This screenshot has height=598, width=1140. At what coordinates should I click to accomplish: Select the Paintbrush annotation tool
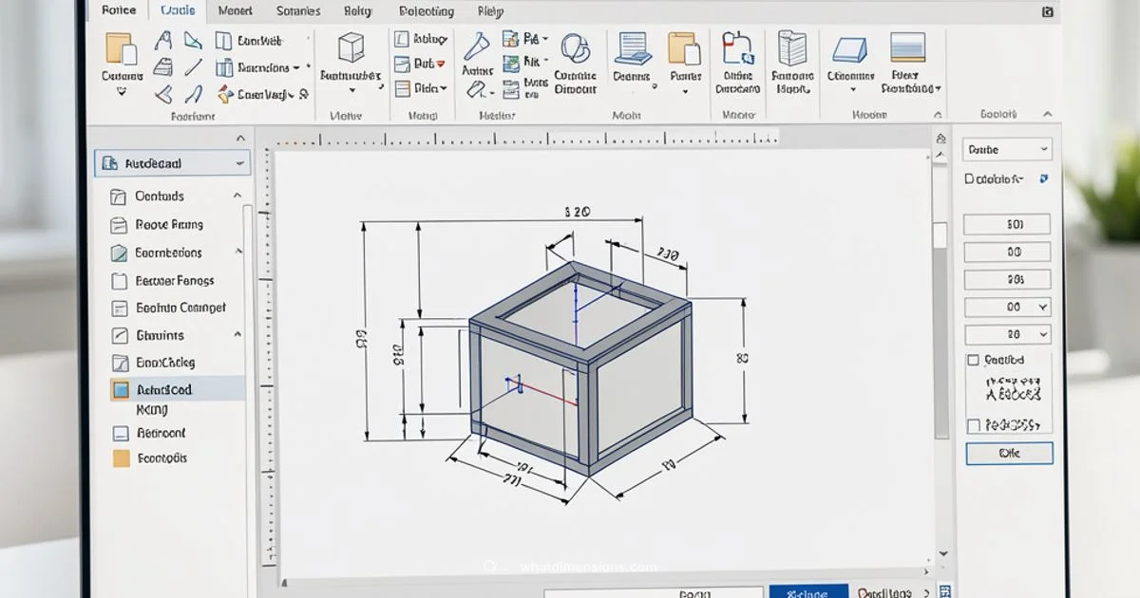coord(475,46)
